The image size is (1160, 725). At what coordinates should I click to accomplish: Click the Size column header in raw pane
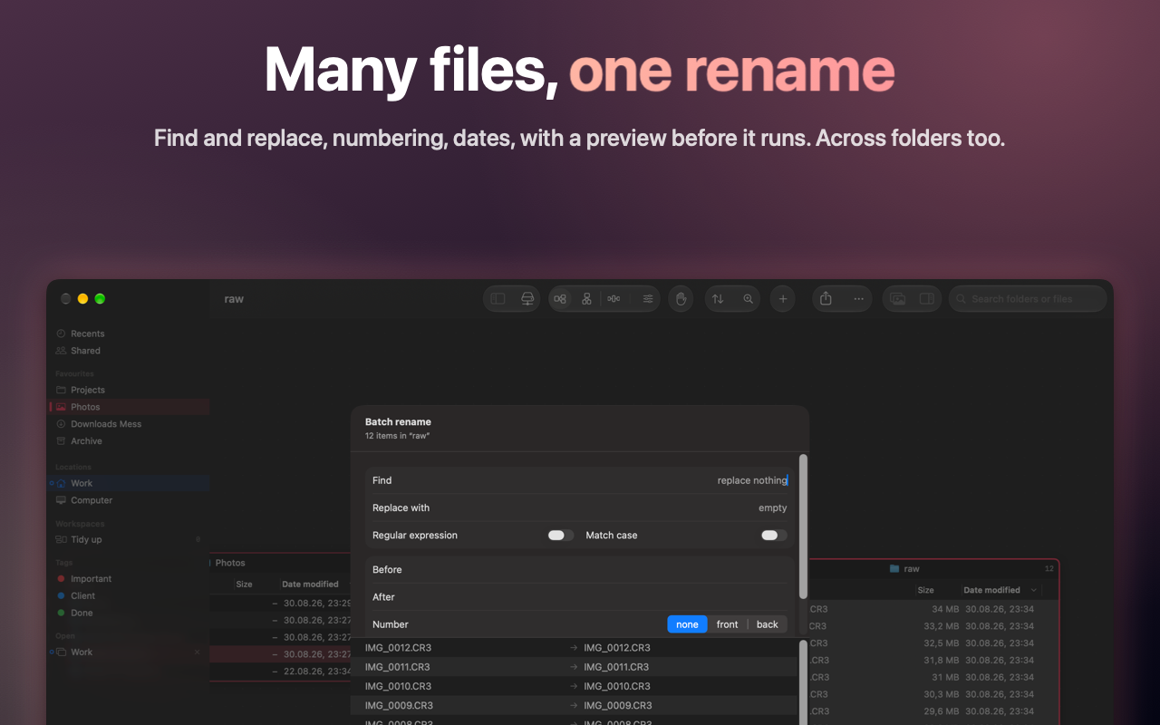point(925,590)
